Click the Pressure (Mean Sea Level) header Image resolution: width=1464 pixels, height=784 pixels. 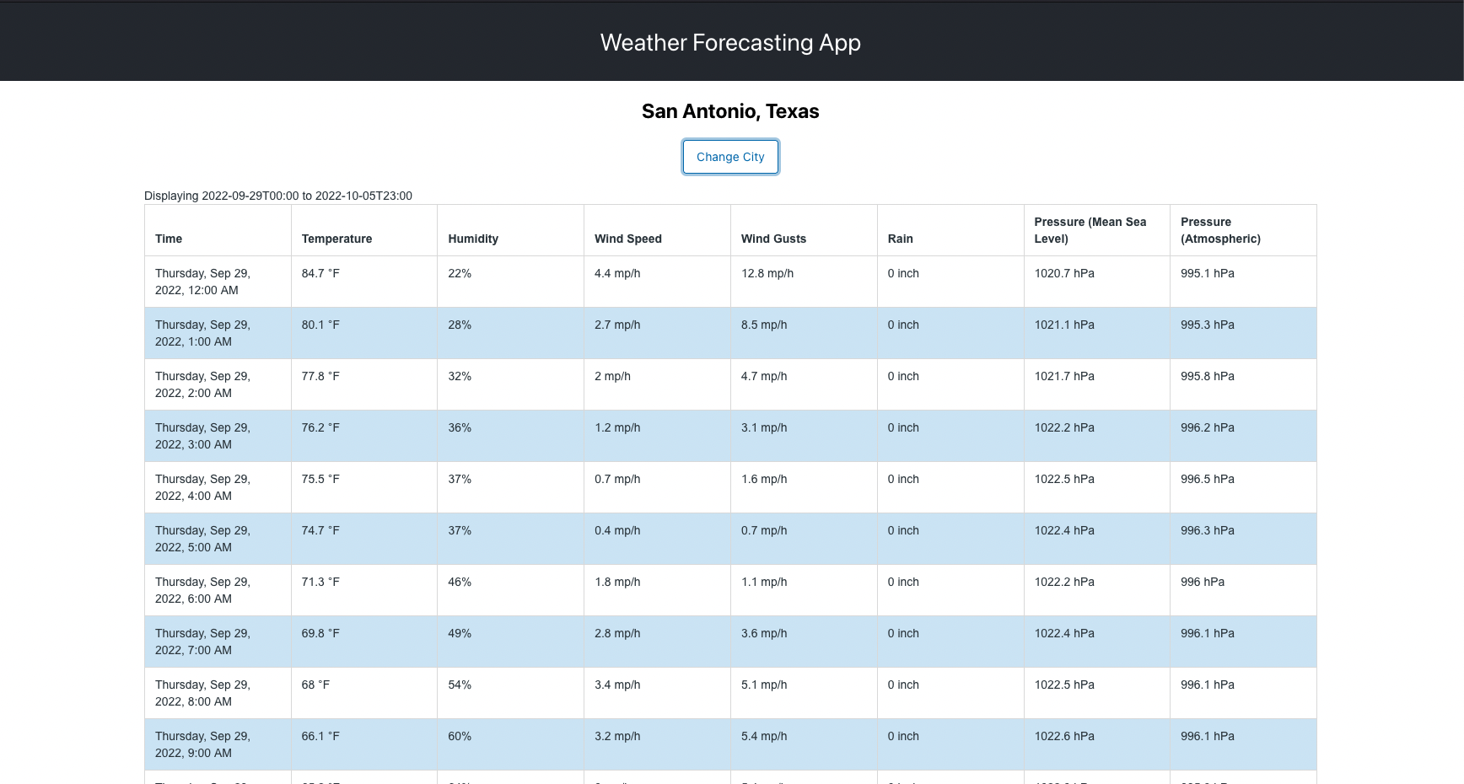pyautogui.click(x=1090, y=230)
